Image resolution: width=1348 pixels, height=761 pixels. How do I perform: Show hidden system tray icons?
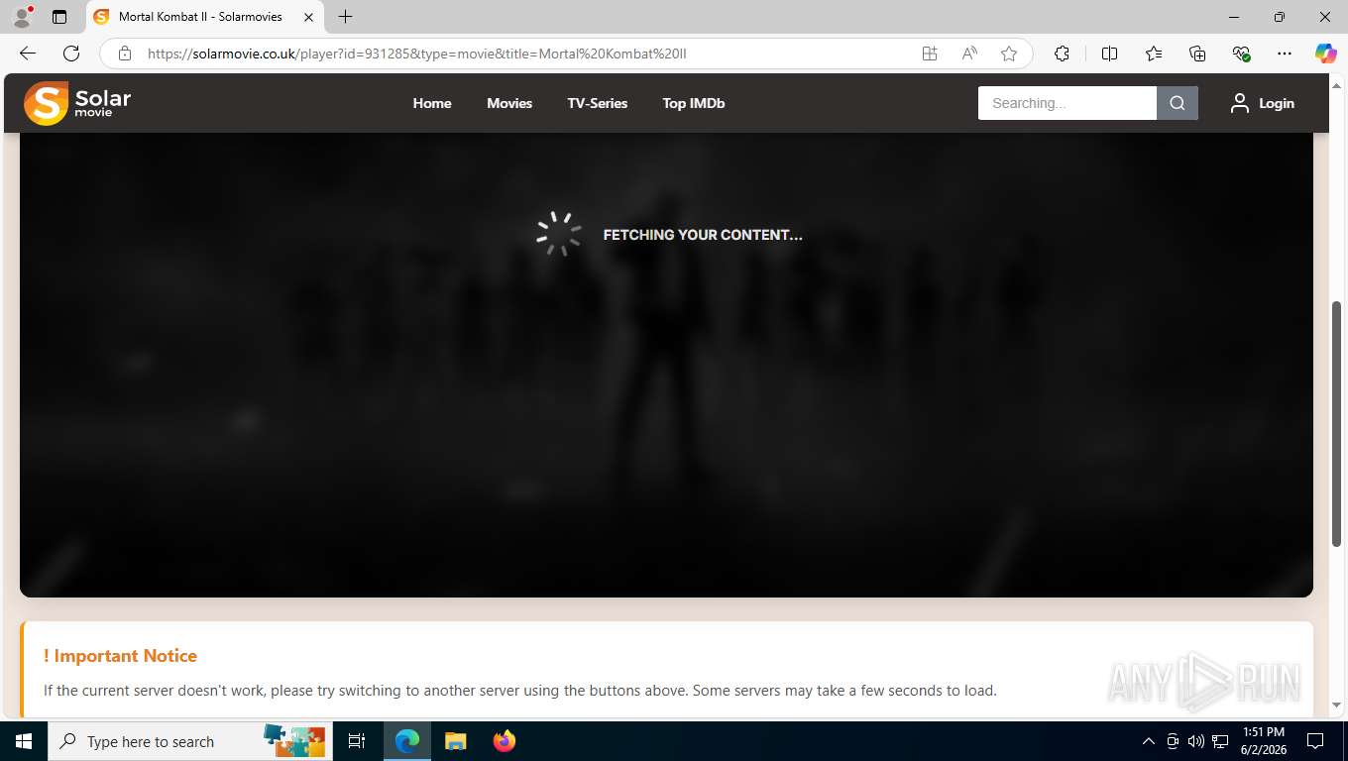click(1149, 741)
